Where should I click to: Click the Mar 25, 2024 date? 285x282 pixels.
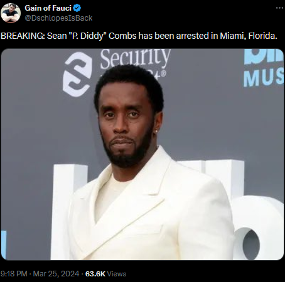56,274
